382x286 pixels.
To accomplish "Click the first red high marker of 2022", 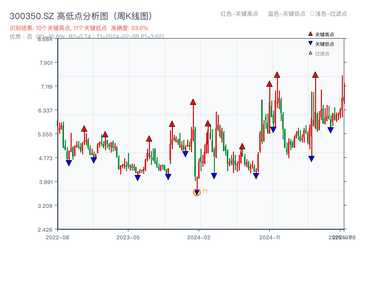I will point(84,129).
